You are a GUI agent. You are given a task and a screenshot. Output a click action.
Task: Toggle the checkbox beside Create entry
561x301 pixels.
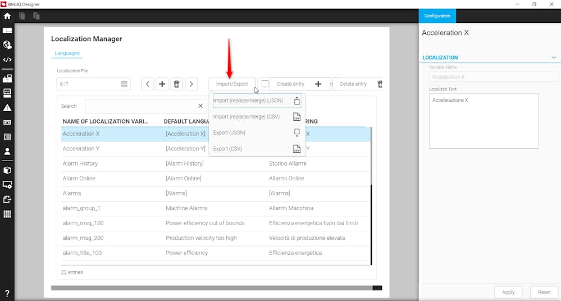(x=264, y=84)
